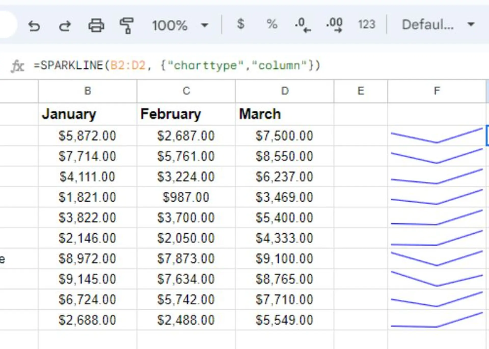Click the cell containing $7,500.00
Screen dimensions: 489x349
(284, 136)
